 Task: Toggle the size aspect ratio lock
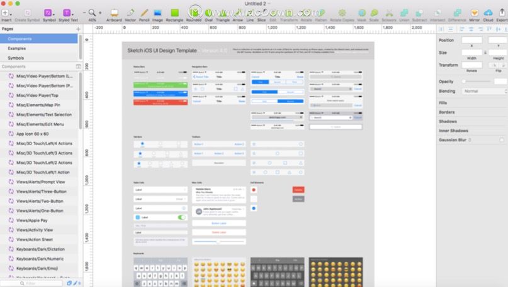pyautogui.click(x=485, y=52)
